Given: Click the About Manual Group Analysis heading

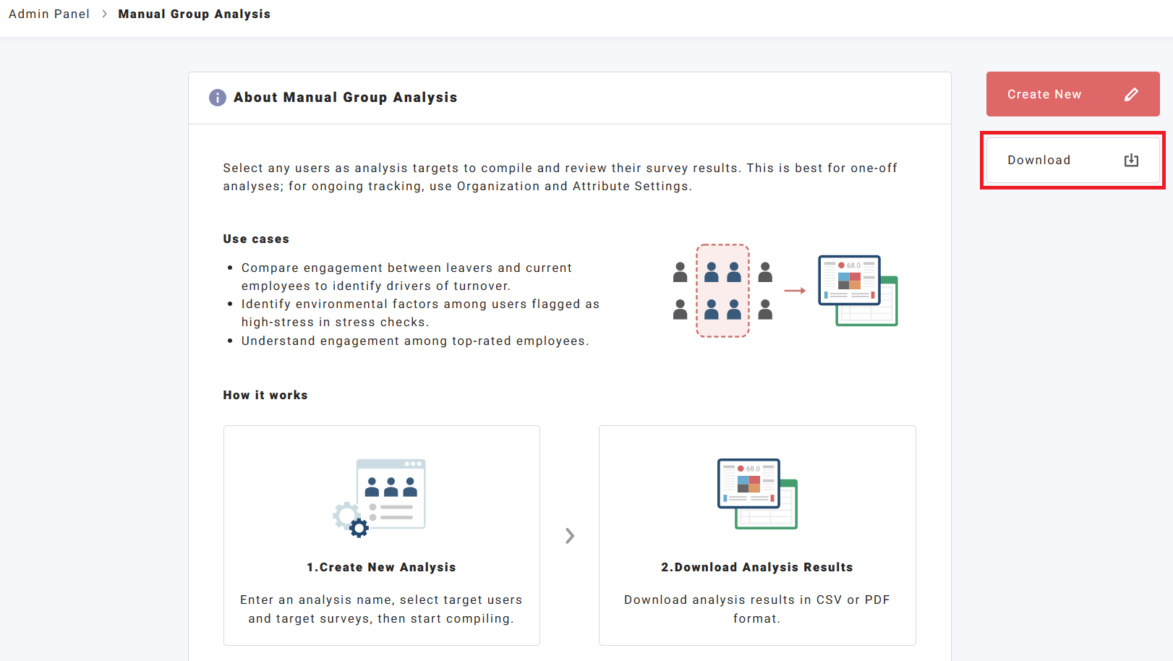Looking at the screenshot, I should [x=345, y=98].
